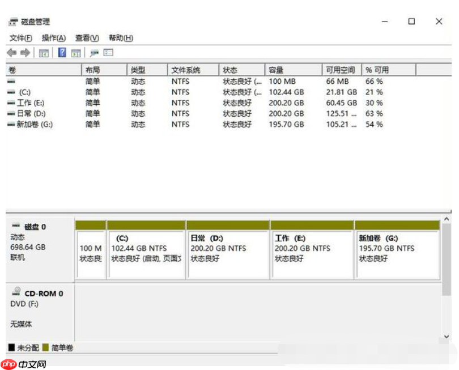459x370 pixels.
Task: Open the 操作(A) menu
Action: point(54,38)
